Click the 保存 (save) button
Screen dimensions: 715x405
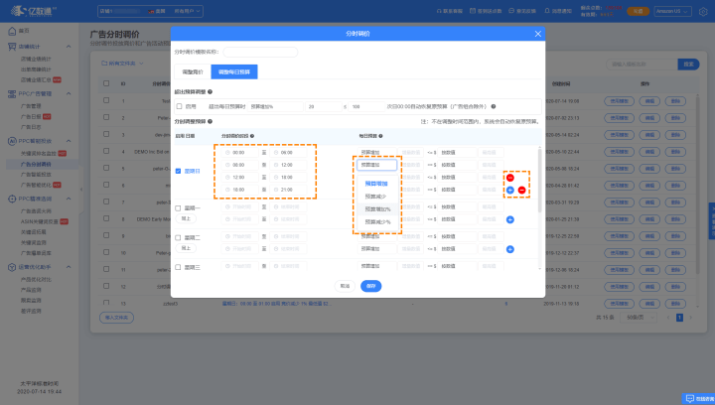371,286
